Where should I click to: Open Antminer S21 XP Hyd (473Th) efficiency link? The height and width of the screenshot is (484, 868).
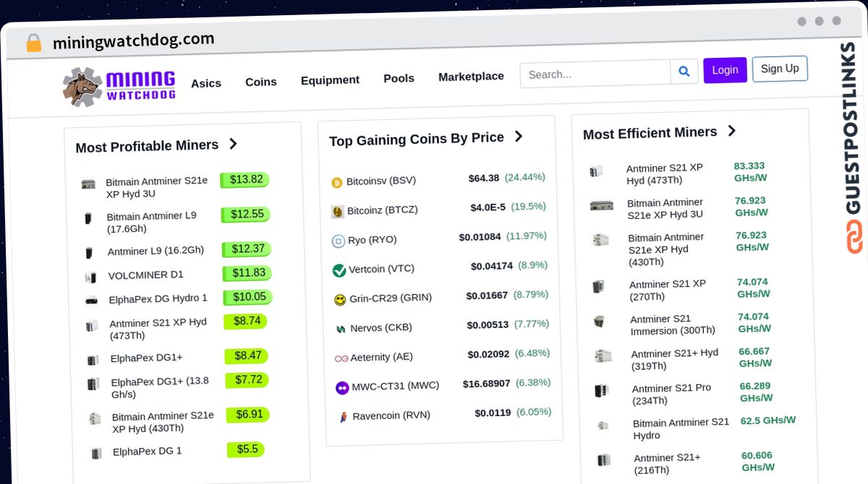pyautogui.click(x=665, y=174)
